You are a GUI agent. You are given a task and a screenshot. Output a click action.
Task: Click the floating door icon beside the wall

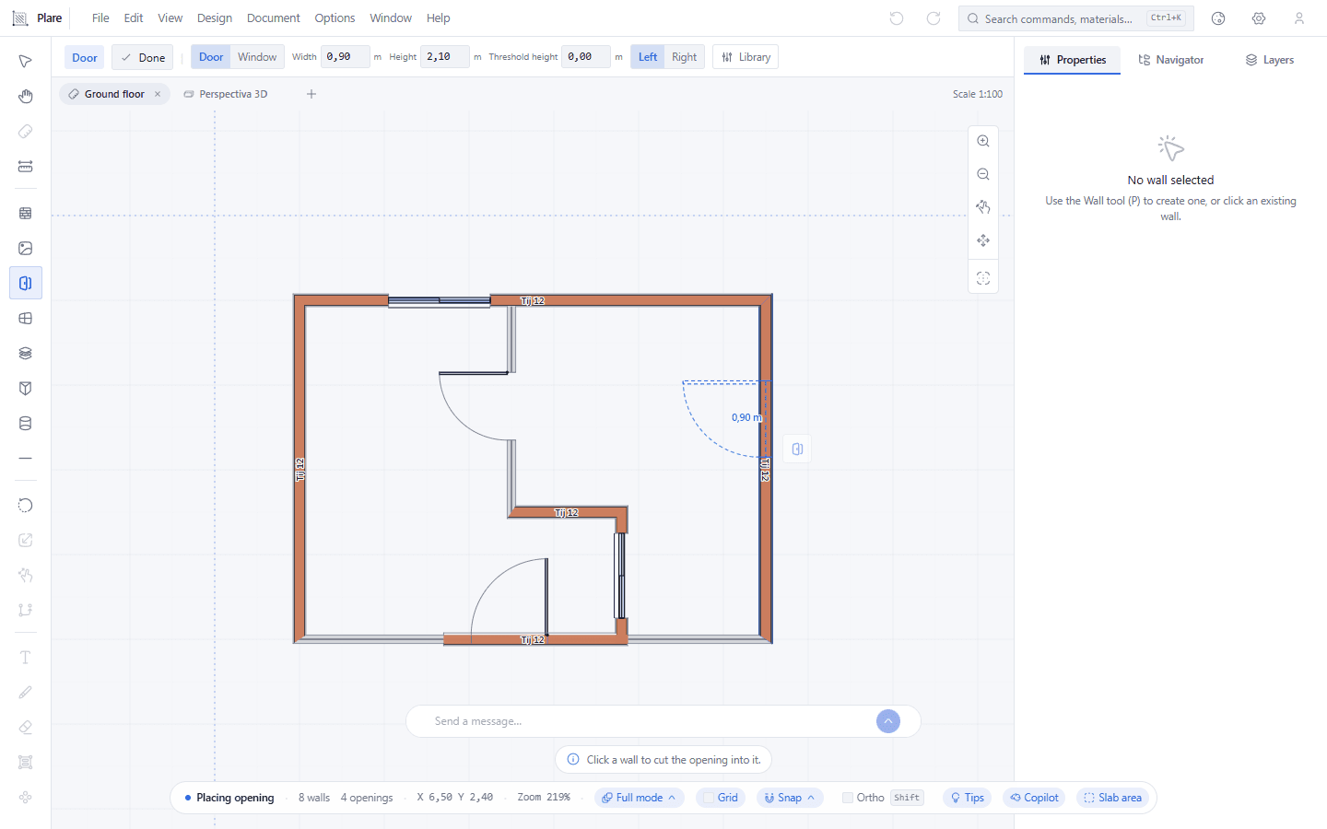tap(797, 449)
